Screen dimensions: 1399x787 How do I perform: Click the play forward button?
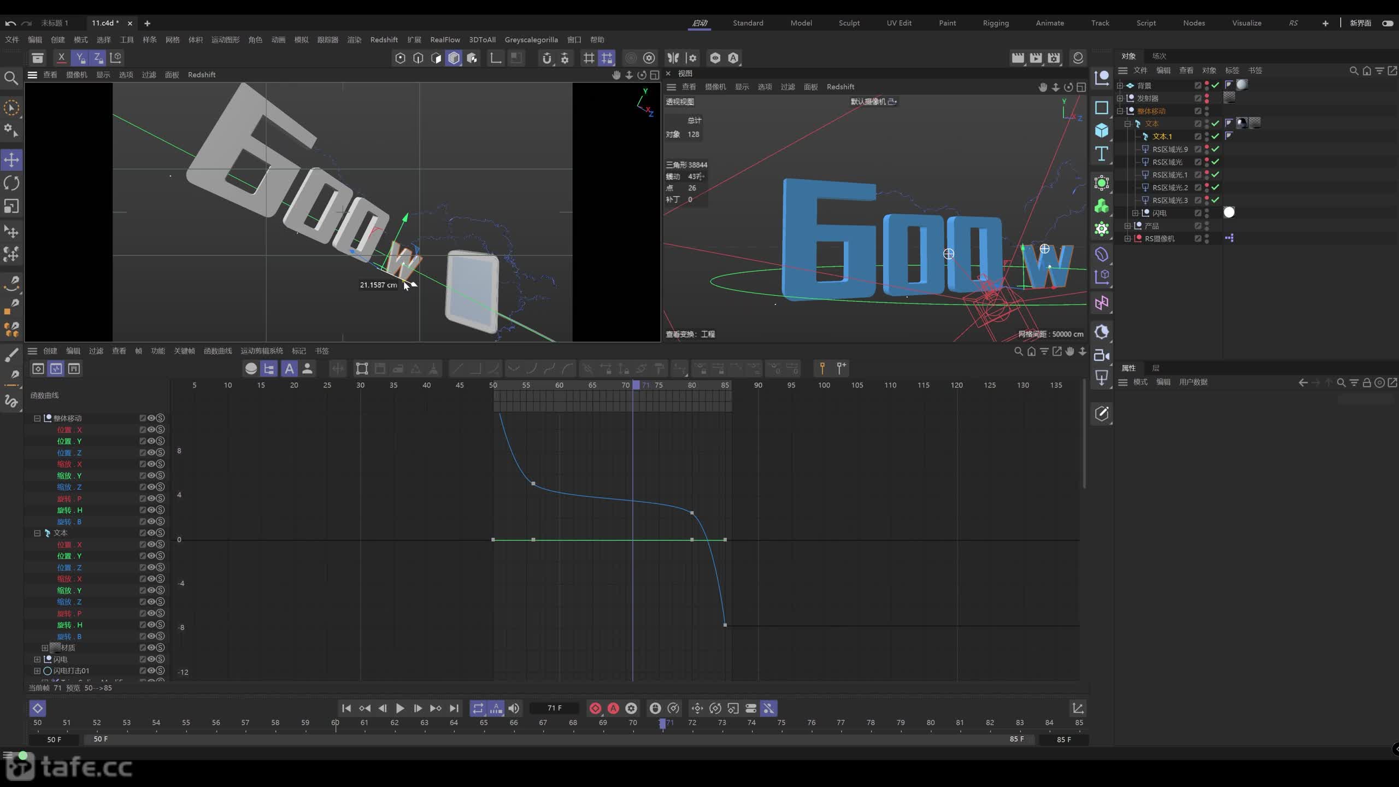pyautogui.click(x=400, y=708)
